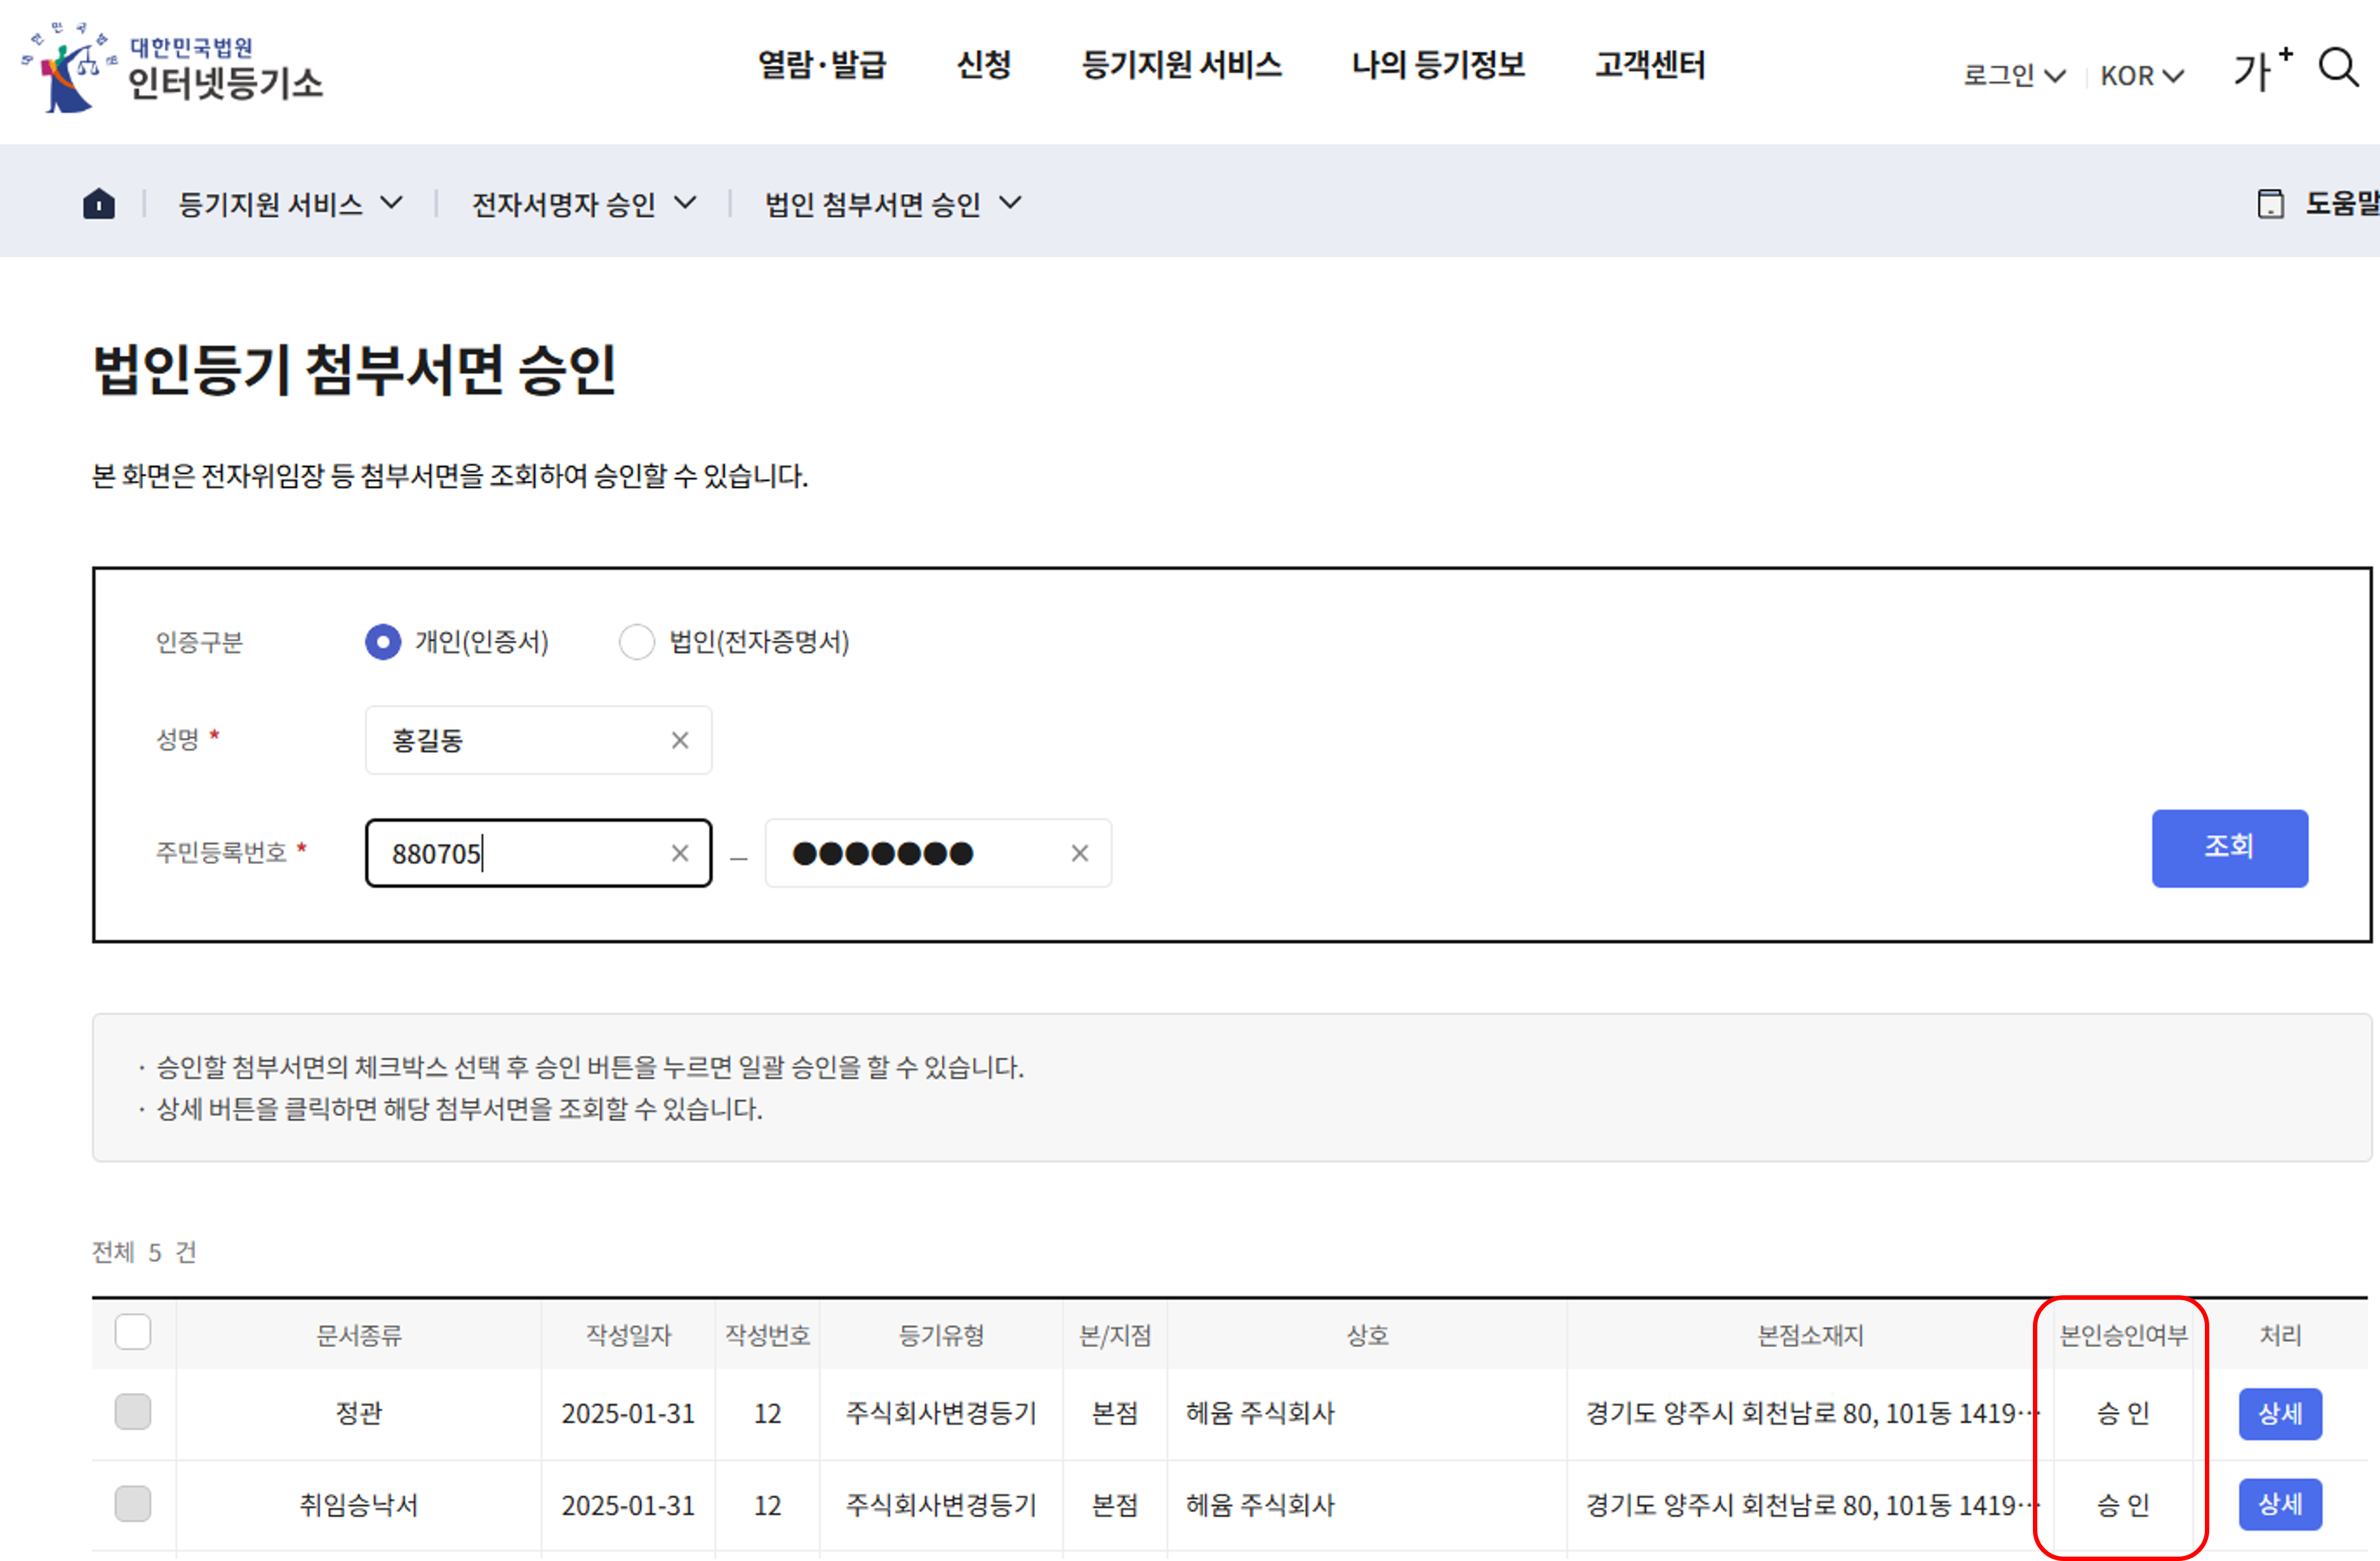
Task: Clear the masked number field X icon
Action: coord(1079,853)
